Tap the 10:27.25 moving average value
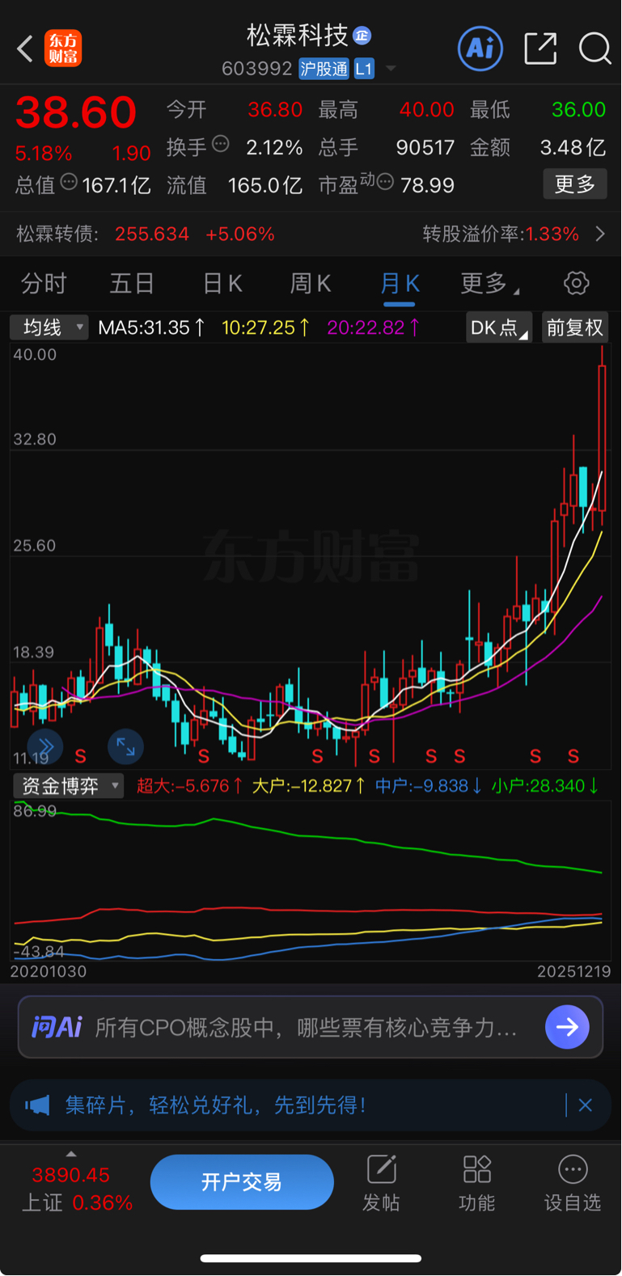 tap(265, 327)
